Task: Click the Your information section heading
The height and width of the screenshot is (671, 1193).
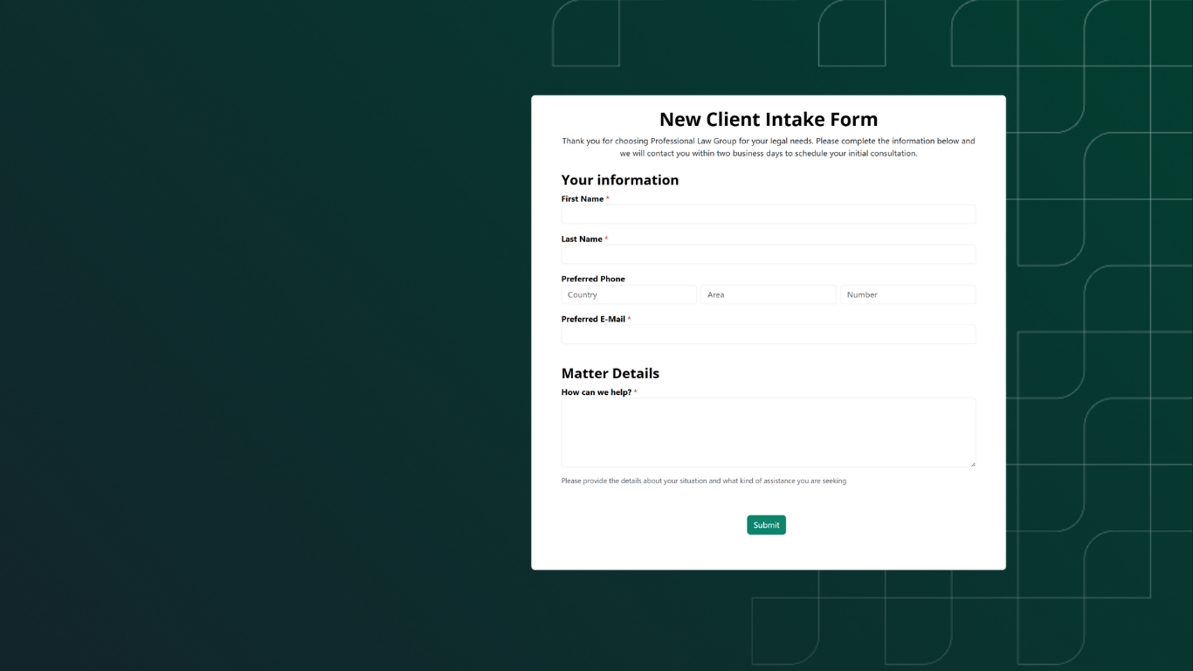Action: click(x=619, y=180)
